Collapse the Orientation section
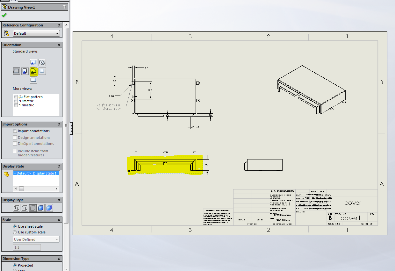Screen dimensions: 395x271 point(59,45)
